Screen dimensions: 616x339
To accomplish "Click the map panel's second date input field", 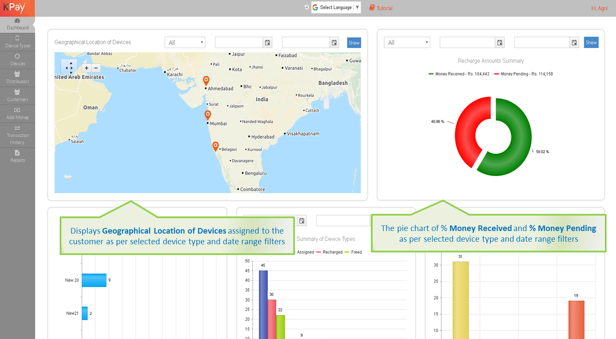I will 305,42.
